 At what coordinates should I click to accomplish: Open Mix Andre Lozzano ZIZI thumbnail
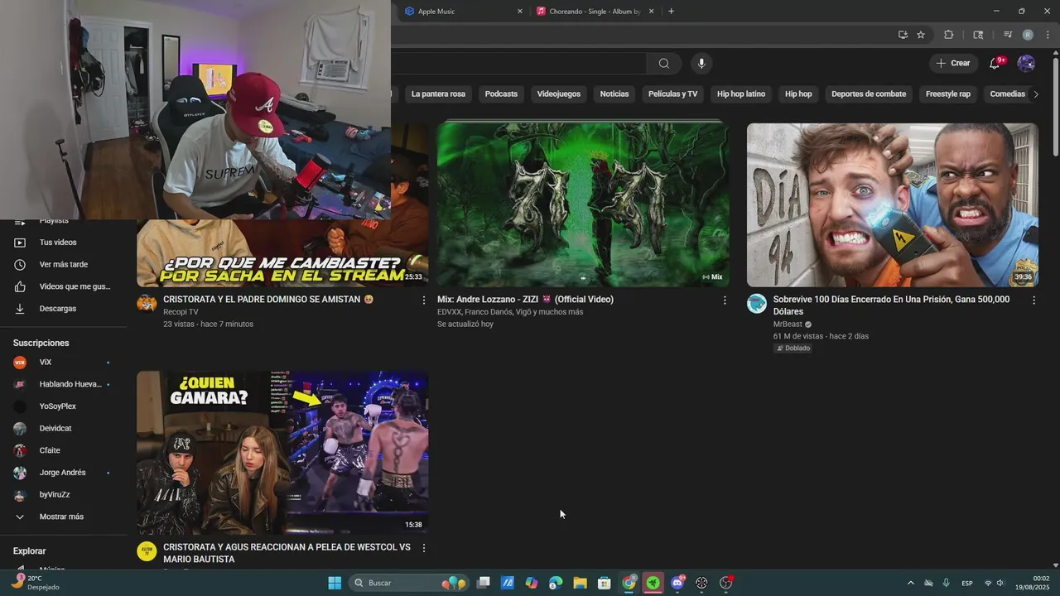pos(583,204)
